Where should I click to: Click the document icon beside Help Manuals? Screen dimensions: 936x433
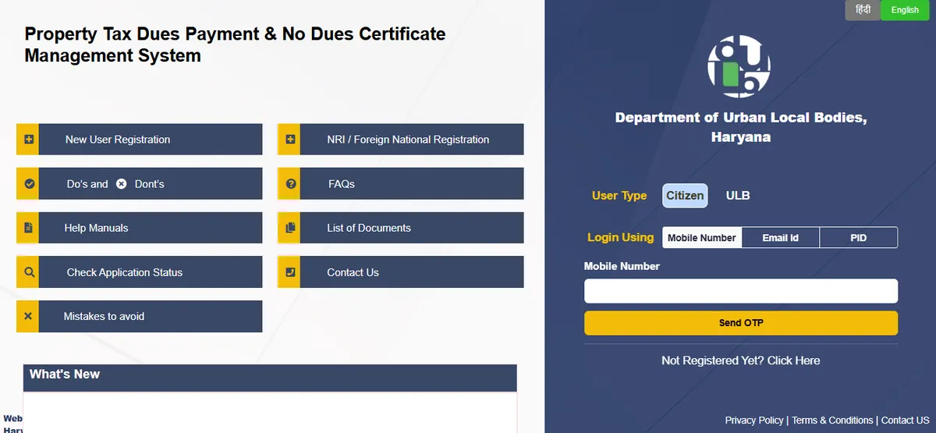28,228
